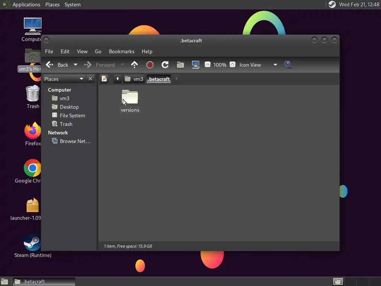
Task: Select the Computer desktop icon
Action: point(33,26)
